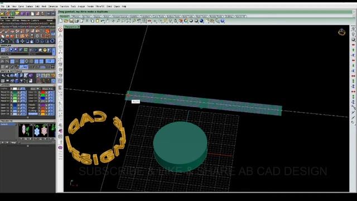Open the right dropdown in Display panel
The height and width of the screenshot is (201, 357).
click(41, 54)
